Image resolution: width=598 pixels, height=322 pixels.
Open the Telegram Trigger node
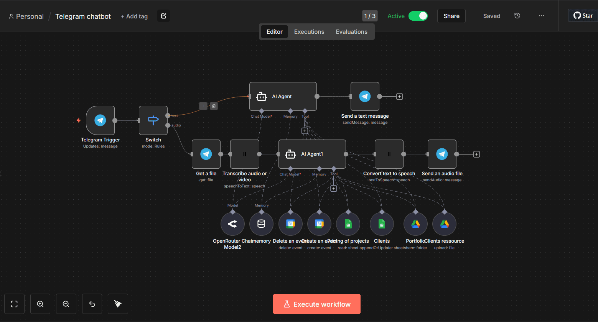(x=100, y=120)
